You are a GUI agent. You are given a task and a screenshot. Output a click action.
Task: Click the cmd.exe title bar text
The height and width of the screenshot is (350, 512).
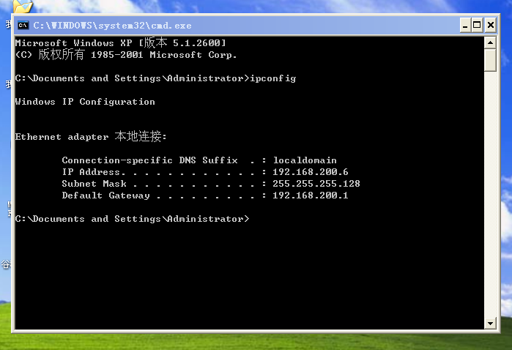(112, 26)
